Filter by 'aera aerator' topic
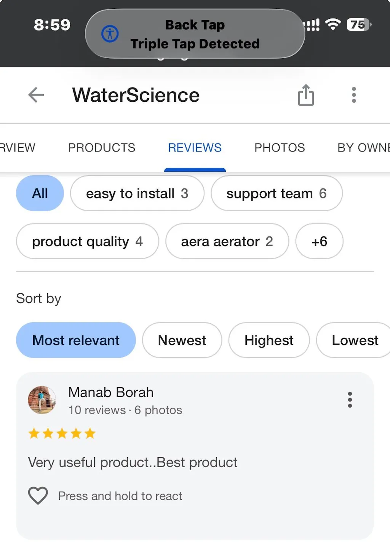 pyautogui.click(x=227, y=241)
